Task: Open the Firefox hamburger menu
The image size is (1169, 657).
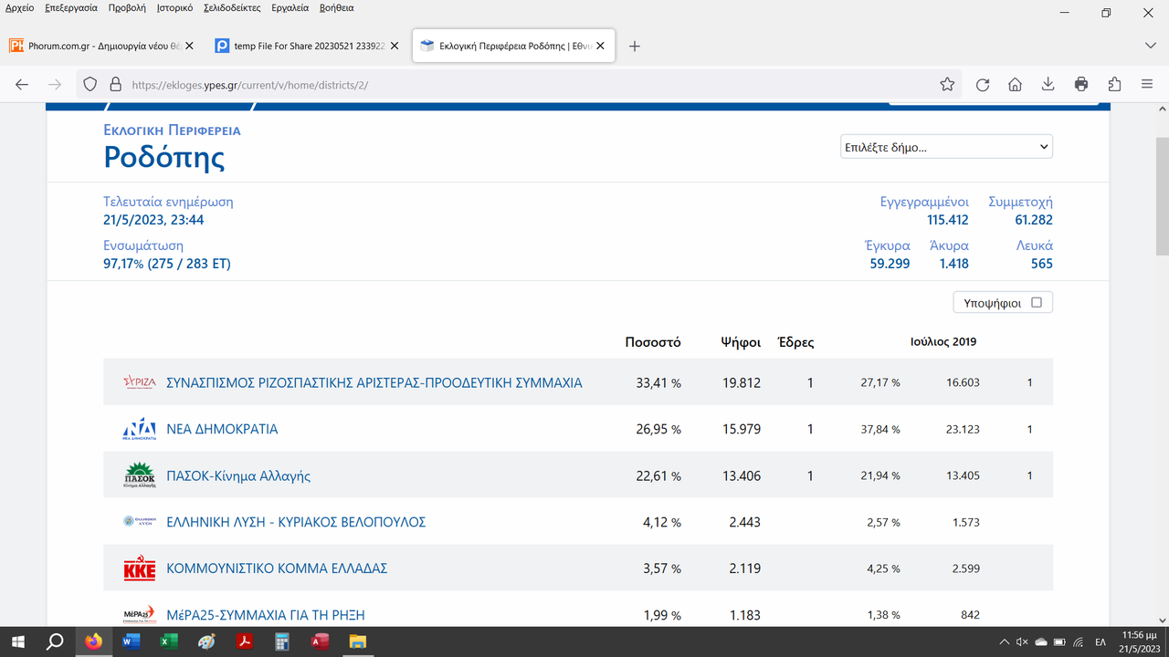Action: click(1147, 84)
